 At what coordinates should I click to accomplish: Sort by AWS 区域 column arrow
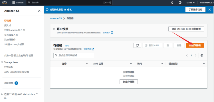131,64
